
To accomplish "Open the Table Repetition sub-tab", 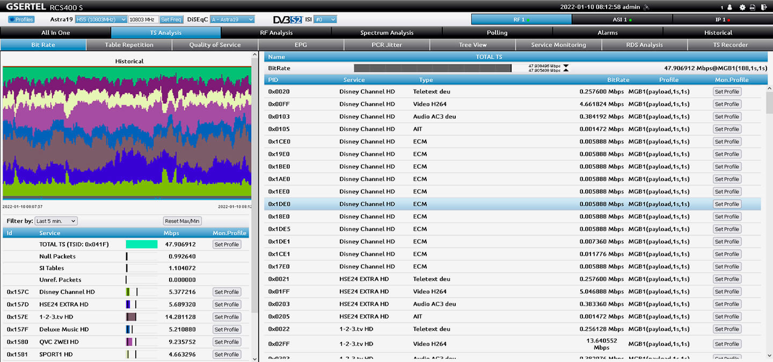I will pyautogui.click(x=129, y=45).
